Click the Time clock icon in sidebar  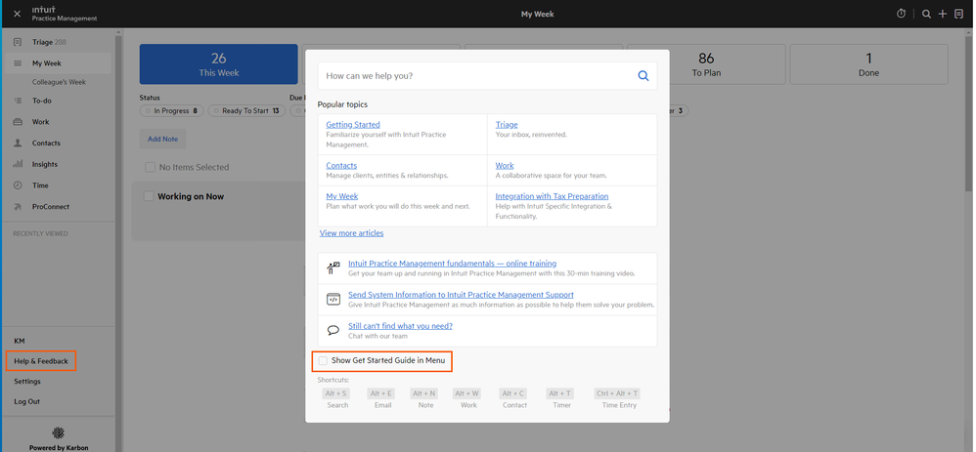tap(18, 185)
